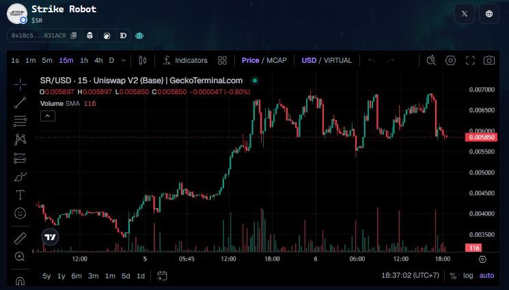Set date range to 1d
Image resolution: width=509 pixels, height=290 pixels.
[141, 276]
